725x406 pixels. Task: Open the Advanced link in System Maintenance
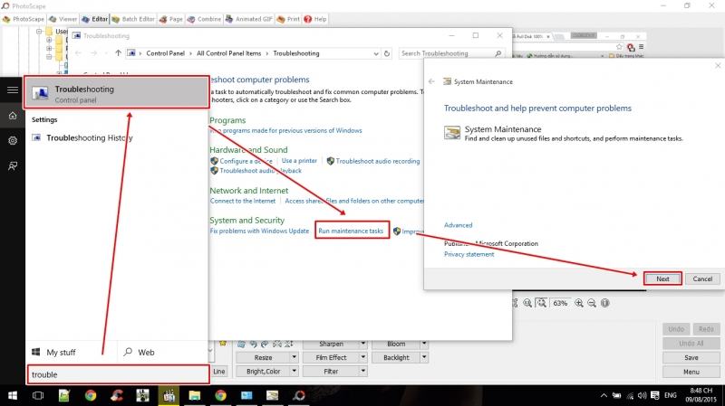pyautogui.click(x=458, y=225)
